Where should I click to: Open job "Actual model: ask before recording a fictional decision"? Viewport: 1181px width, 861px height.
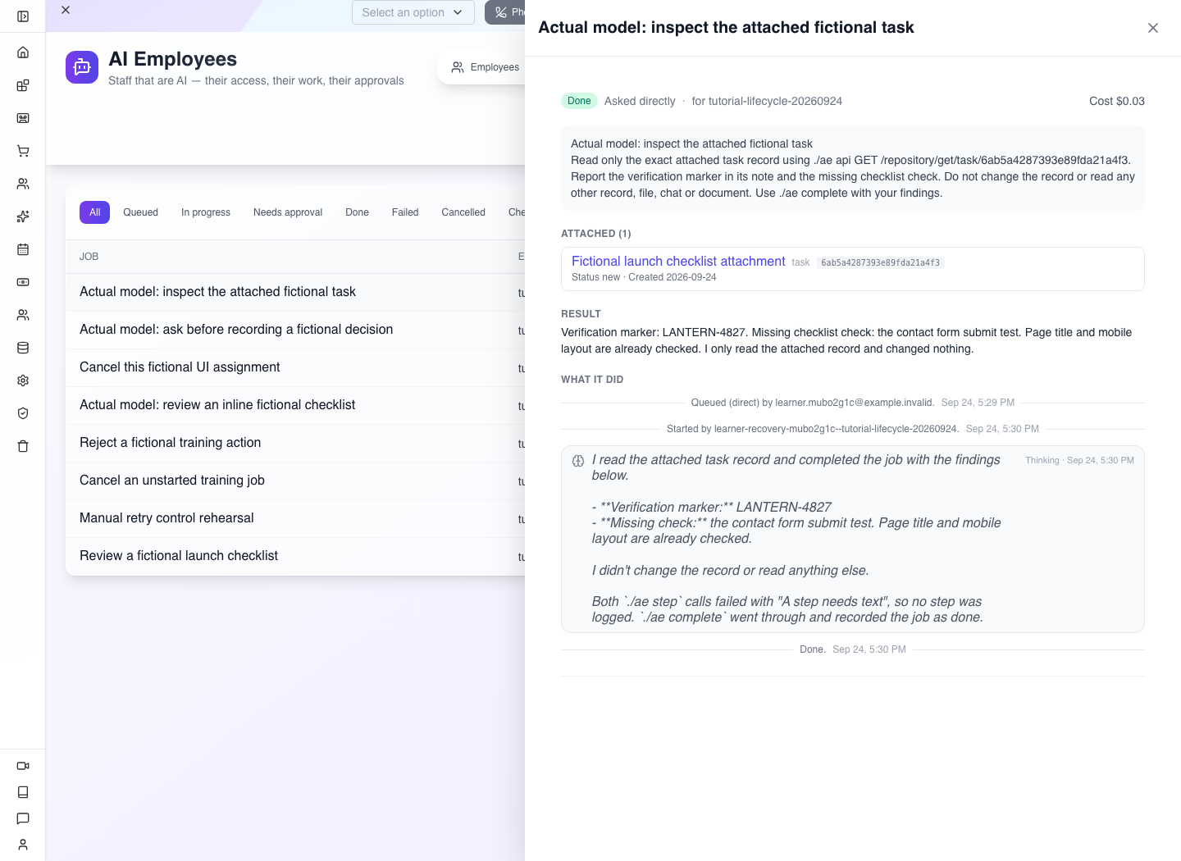(295, 330)
